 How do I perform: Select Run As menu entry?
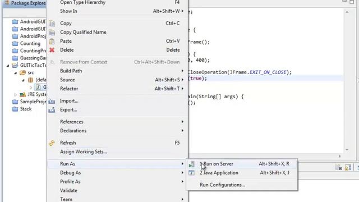117,164
